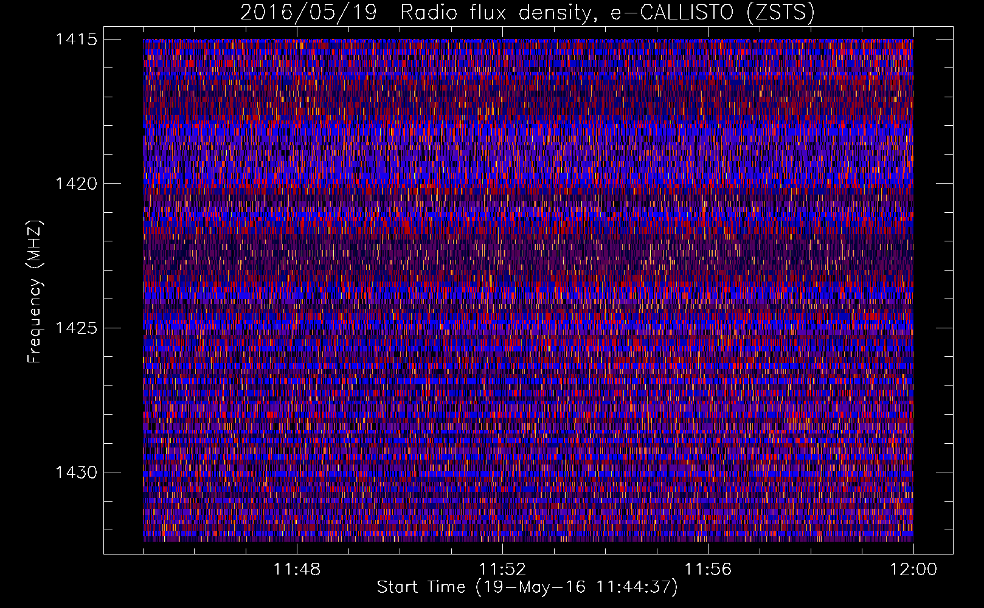Screen dimensions: 984x608
Task: Click the 1425 frequency tick label
Action: pyautogui.click(x=77, y=328)
